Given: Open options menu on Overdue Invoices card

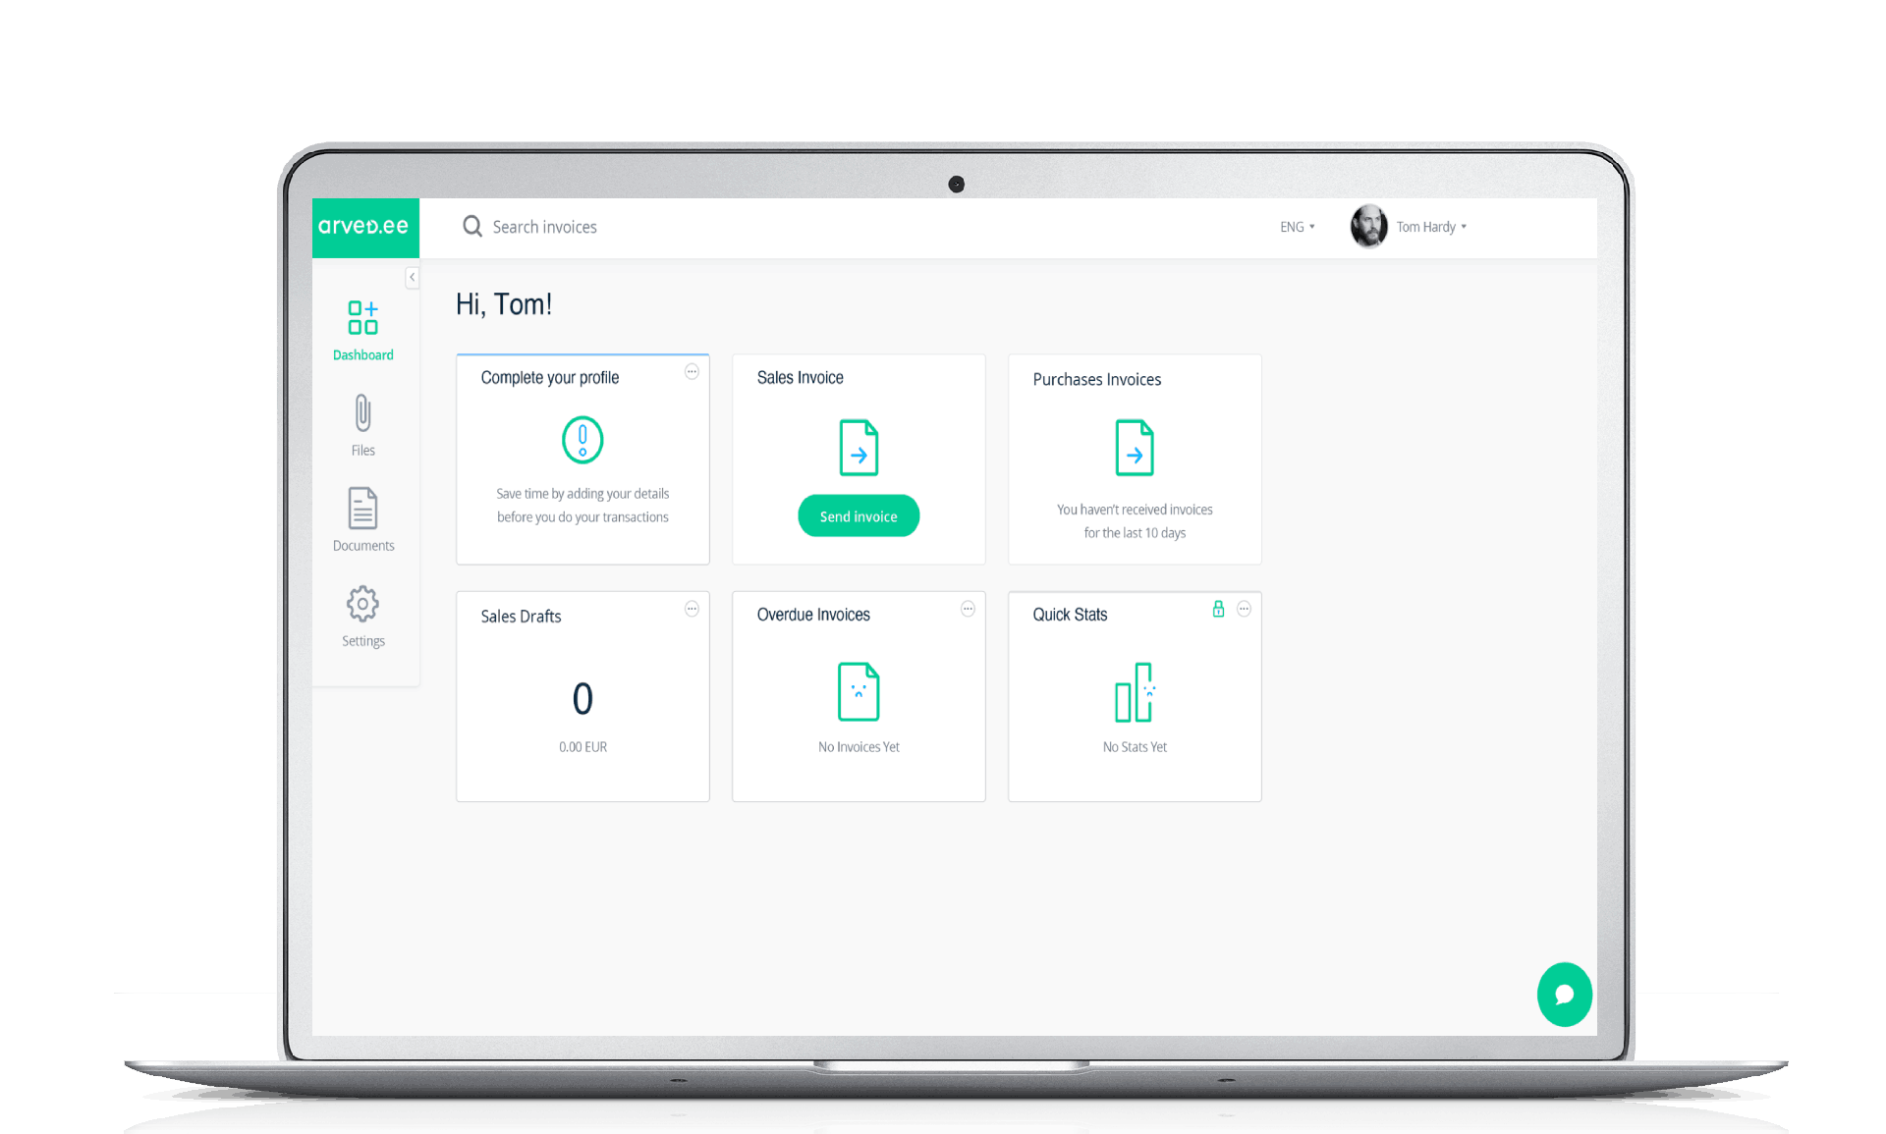Looking at the screenshot, I should click(x=968, y=609).
